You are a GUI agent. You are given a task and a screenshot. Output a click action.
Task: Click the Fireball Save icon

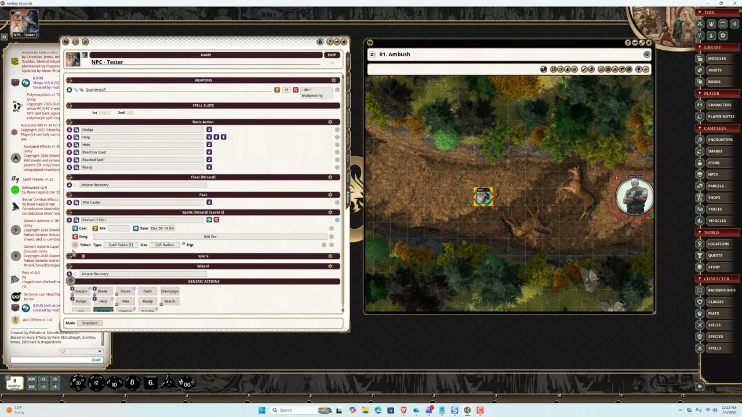[x=136, y=228]
